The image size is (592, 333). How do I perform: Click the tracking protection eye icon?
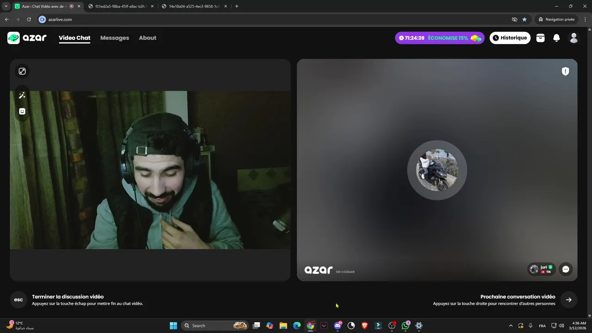[x=514, y=19]
